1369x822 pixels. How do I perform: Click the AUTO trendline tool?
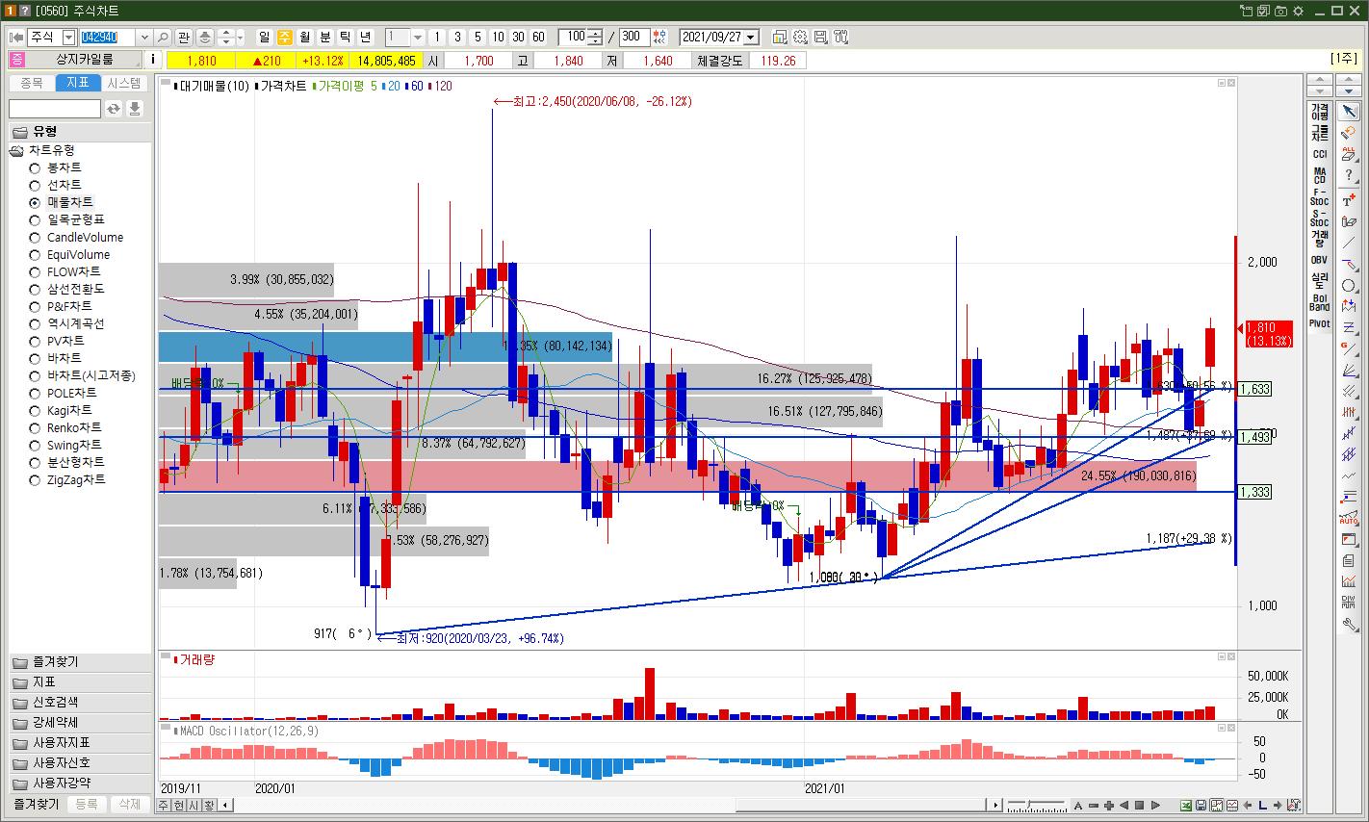click(1349, 518)
